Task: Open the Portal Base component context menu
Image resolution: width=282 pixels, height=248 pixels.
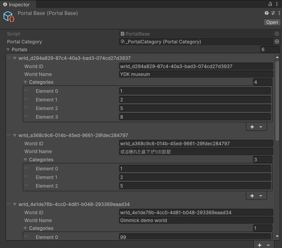Action: pos(279,13)
